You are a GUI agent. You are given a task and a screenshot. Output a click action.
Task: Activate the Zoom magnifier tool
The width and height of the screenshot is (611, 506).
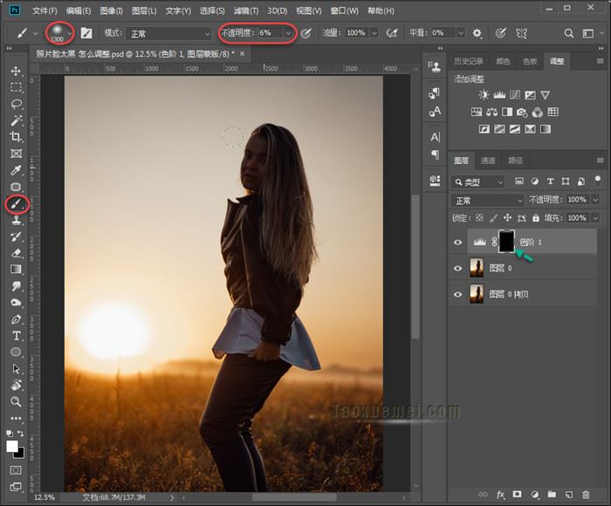[16, 401]
